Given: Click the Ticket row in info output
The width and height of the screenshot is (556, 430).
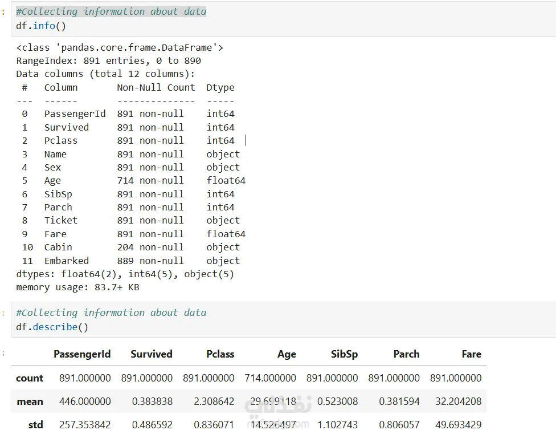Looking at the screenshot, I should tap(131, 221).
